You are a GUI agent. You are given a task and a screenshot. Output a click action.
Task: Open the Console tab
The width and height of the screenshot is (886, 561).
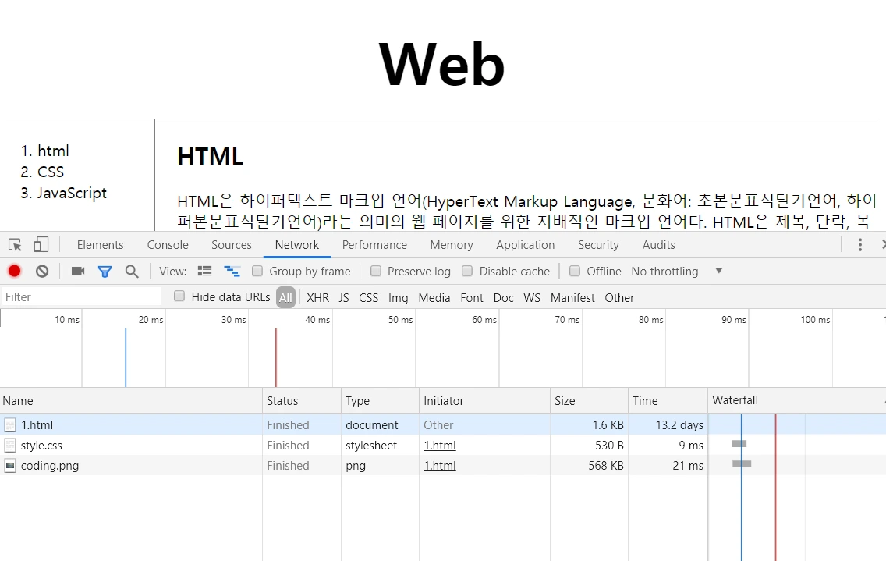(x=168, y=245)
